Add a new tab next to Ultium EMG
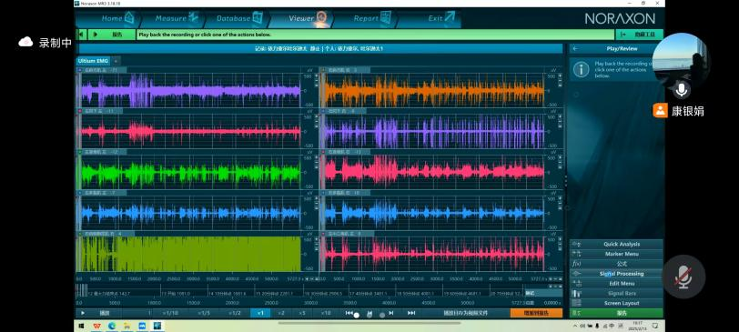739x332 pixels. pyautogui.click(x=116, y=61)
